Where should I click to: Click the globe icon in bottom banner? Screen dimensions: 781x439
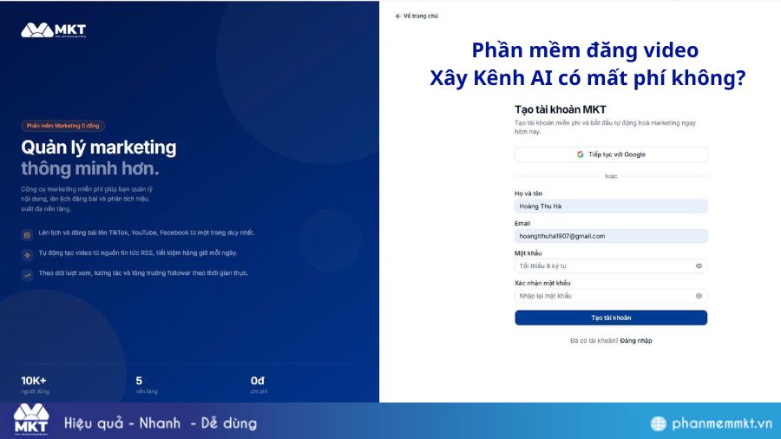(658, 423)
